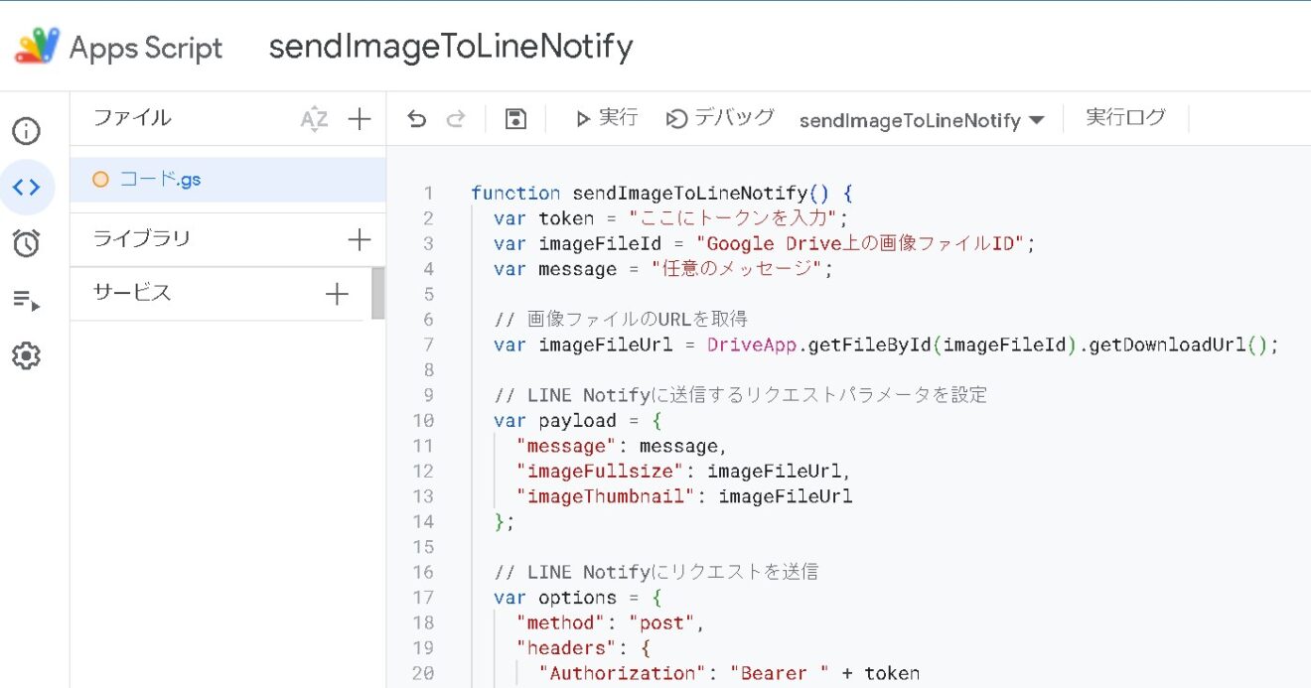1311x688 pixels.
Task: Toggle alphabetical sorting of files
Action: click(314, 118)
